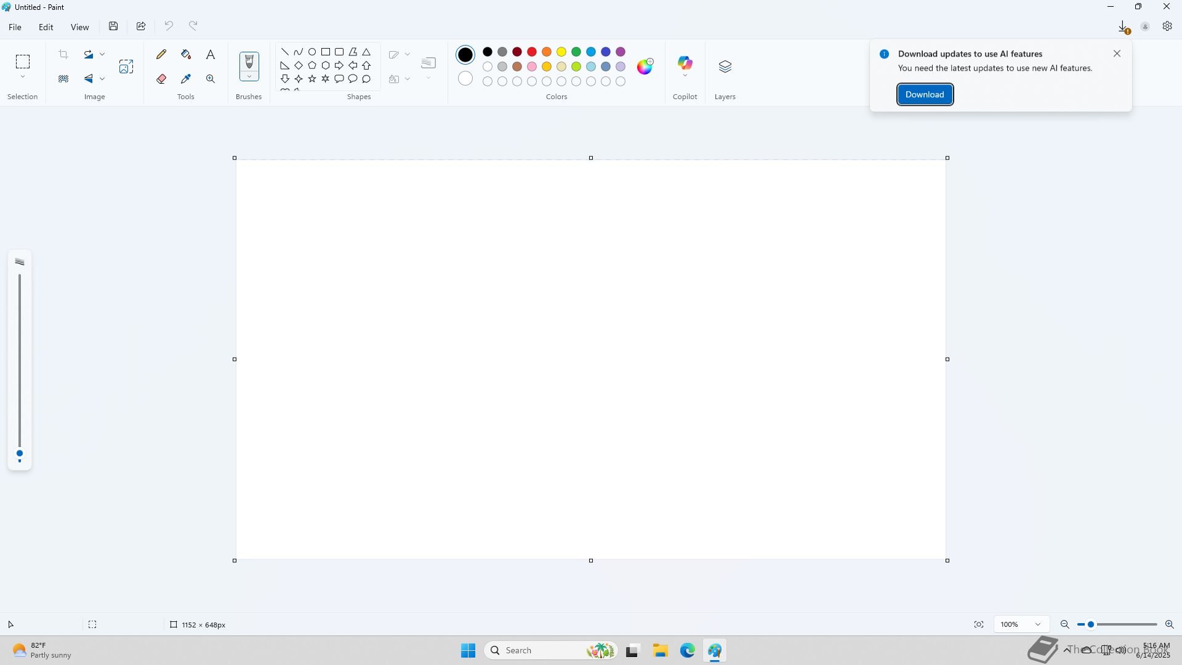The width and height of the screenshot is (1182, 665).
Task: Select the Eraser tool
Action: 161,79
